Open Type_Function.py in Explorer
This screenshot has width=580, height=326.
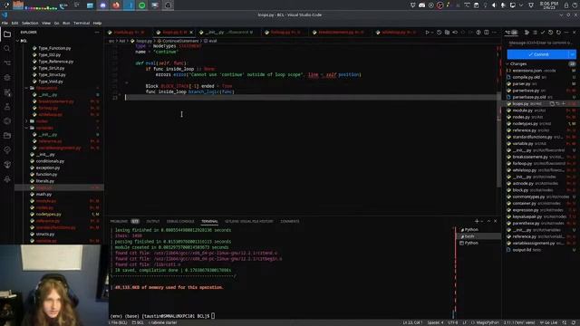(x=54, y=48)
